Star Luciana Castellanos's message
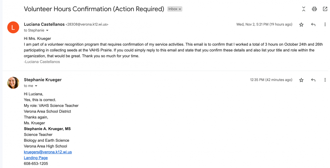Viewport: 330px width, 168px height. (301, 25)
